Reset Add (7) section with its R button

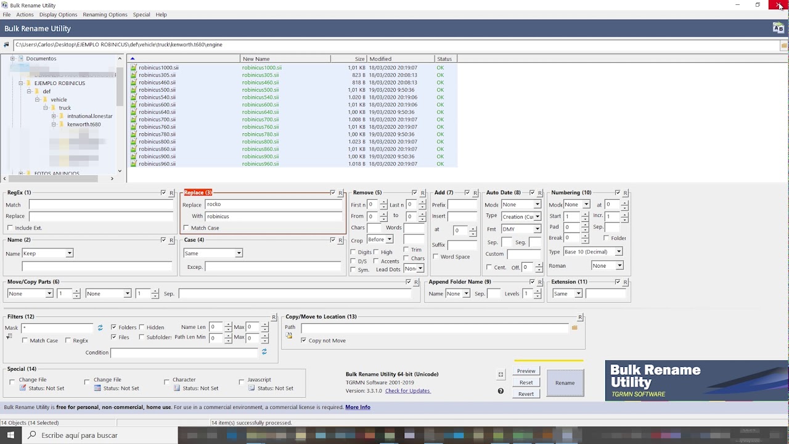point(475,193)
